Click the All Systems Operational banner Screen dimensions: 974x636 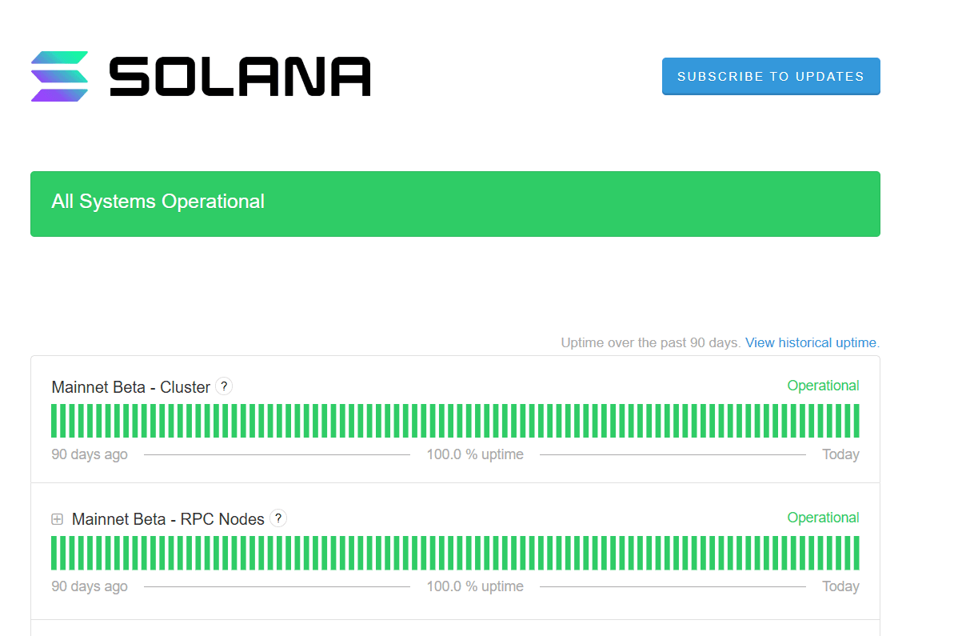[x=454, y=203]
